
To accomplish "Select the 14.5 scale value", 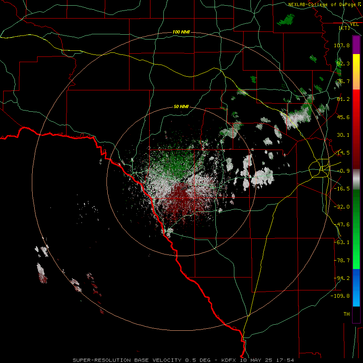I will tap(343, 153).
